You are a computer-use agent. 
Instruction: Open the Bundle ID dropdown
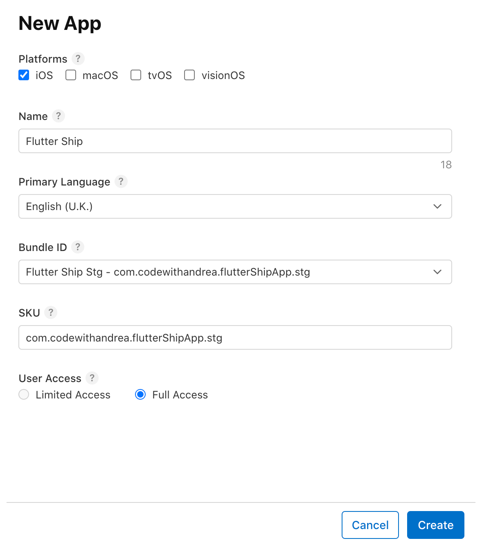(x=437, y=272)
